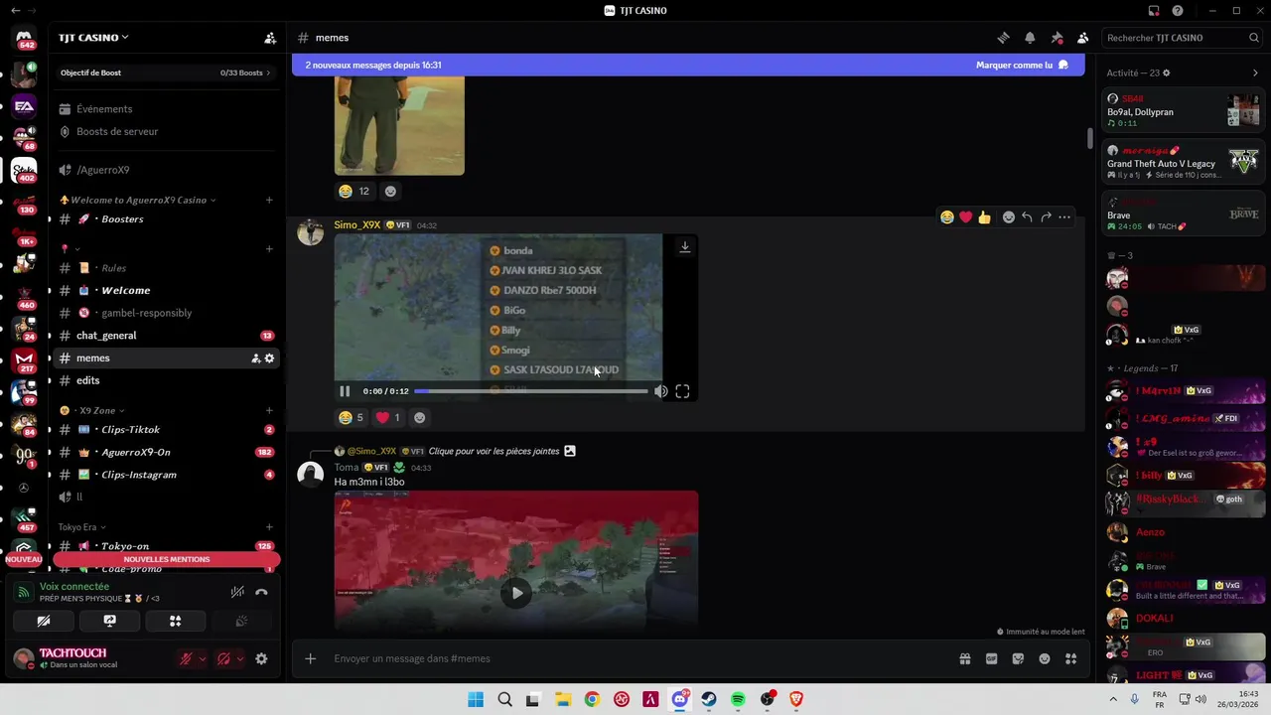The image size is (1271, 715).
Task: Seek within the video progress bar
Action: 530,391
